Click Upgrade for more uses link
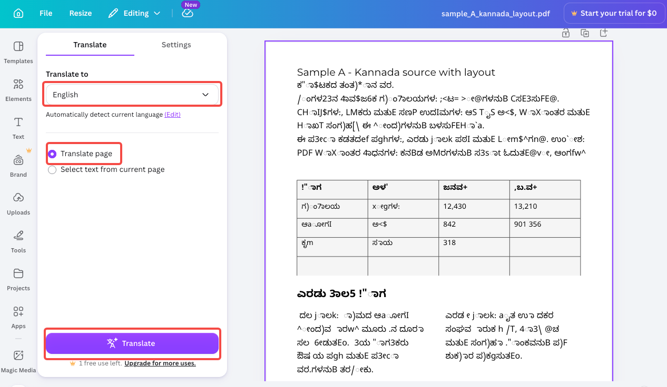The height and width of the screenshot is (387, 667). pos(160,363)
